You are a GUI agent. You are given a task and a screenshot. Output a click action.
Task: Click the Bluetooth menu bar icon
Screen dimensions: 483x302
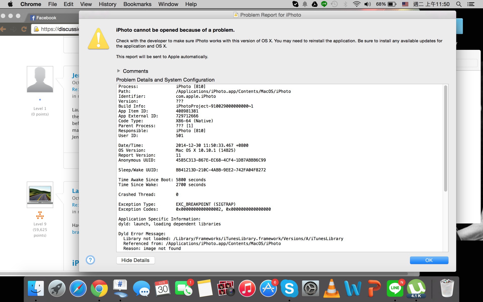[345, 4]
